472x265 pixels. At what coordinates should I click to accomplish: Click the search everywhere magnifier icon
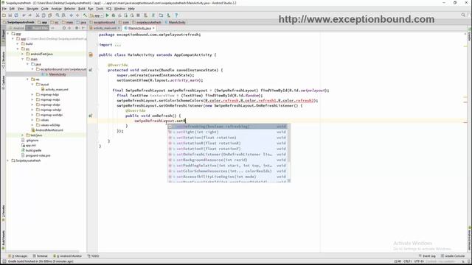pos(463,15)
